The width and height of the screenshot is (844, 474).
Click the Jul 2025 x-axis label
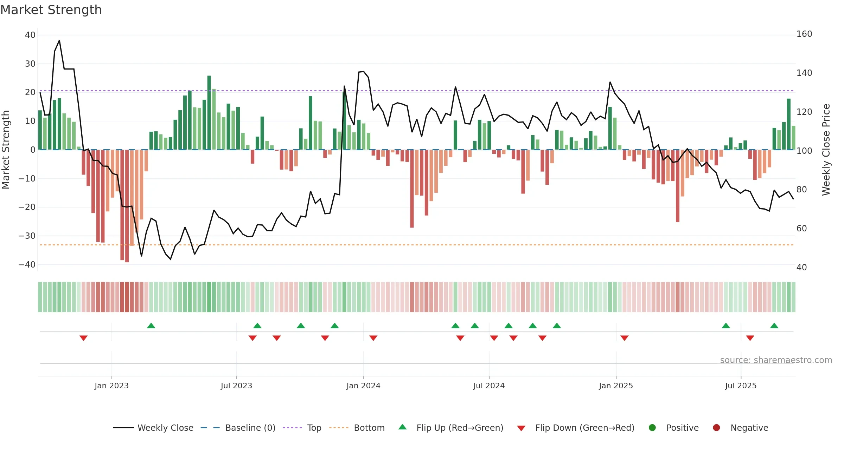[x=741, y=386]
